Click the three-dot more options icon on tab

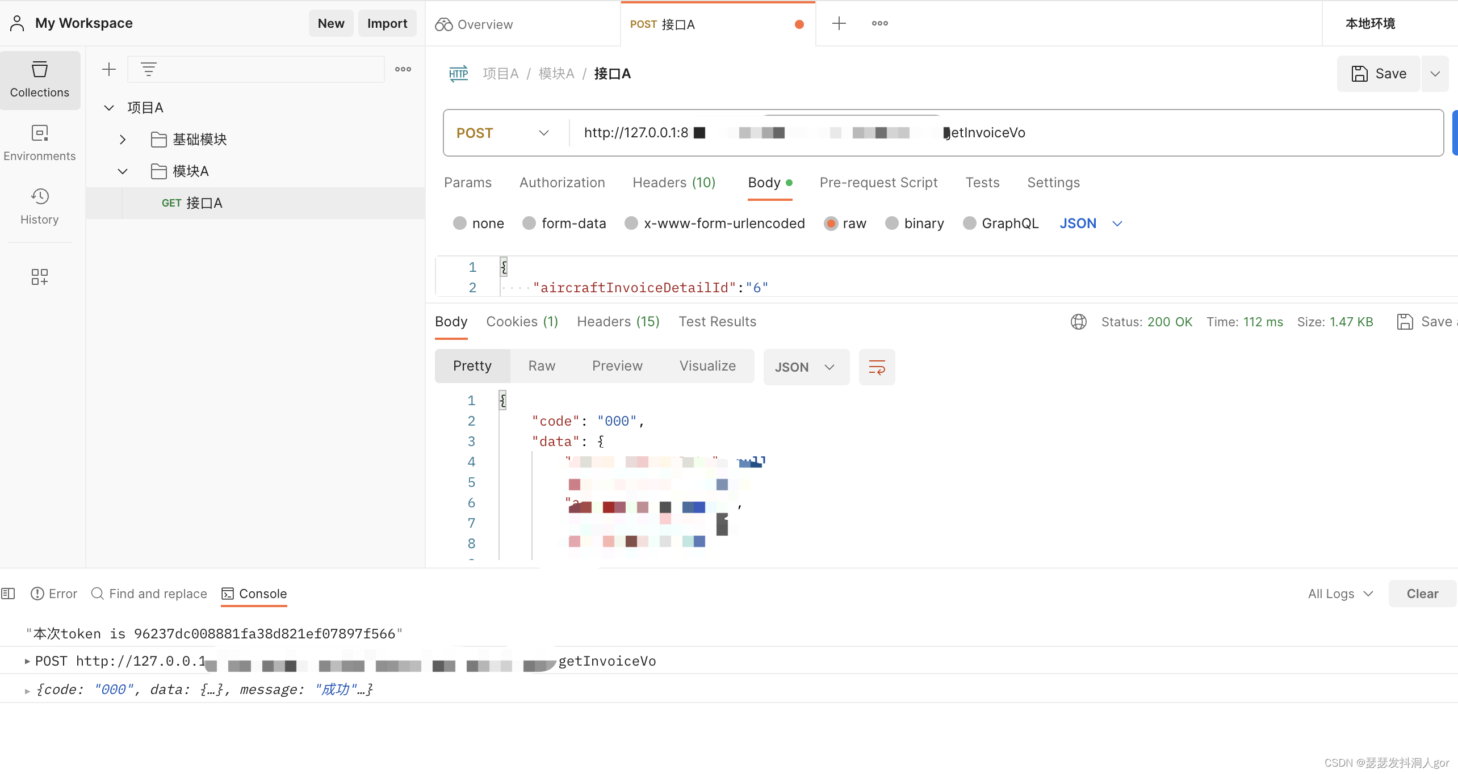pos(879,22)
